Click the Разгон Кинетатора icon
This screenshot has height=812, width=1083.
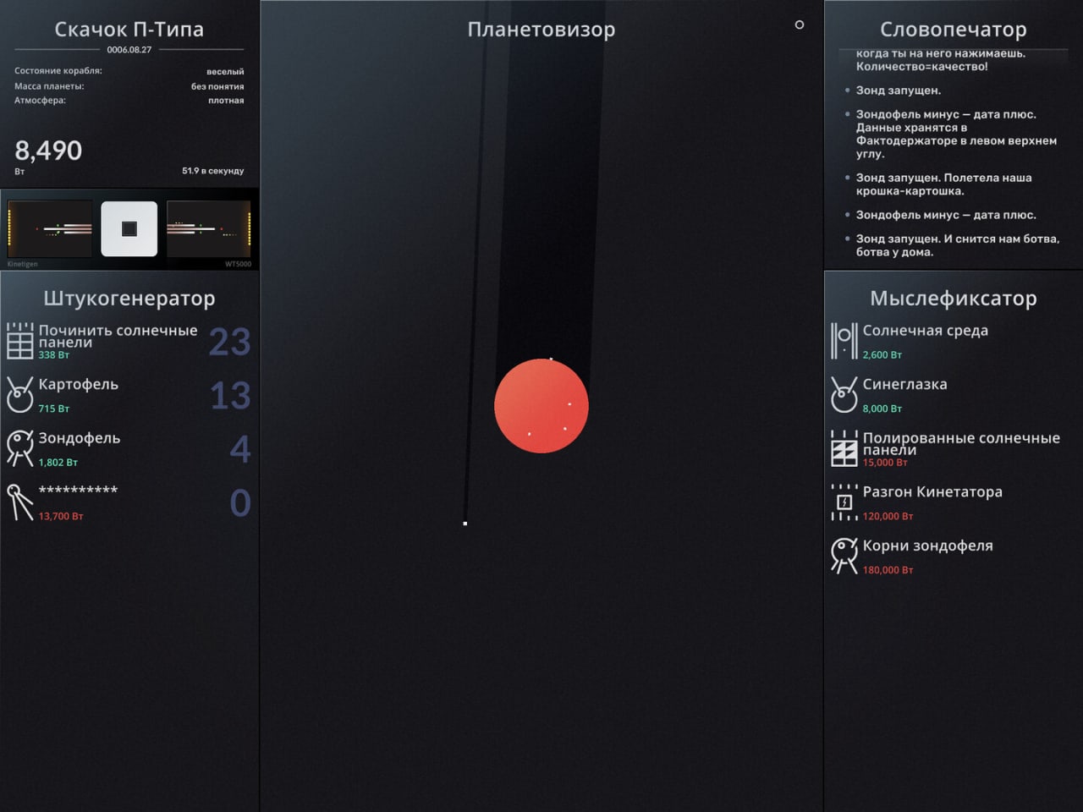[x=844, y=502]
